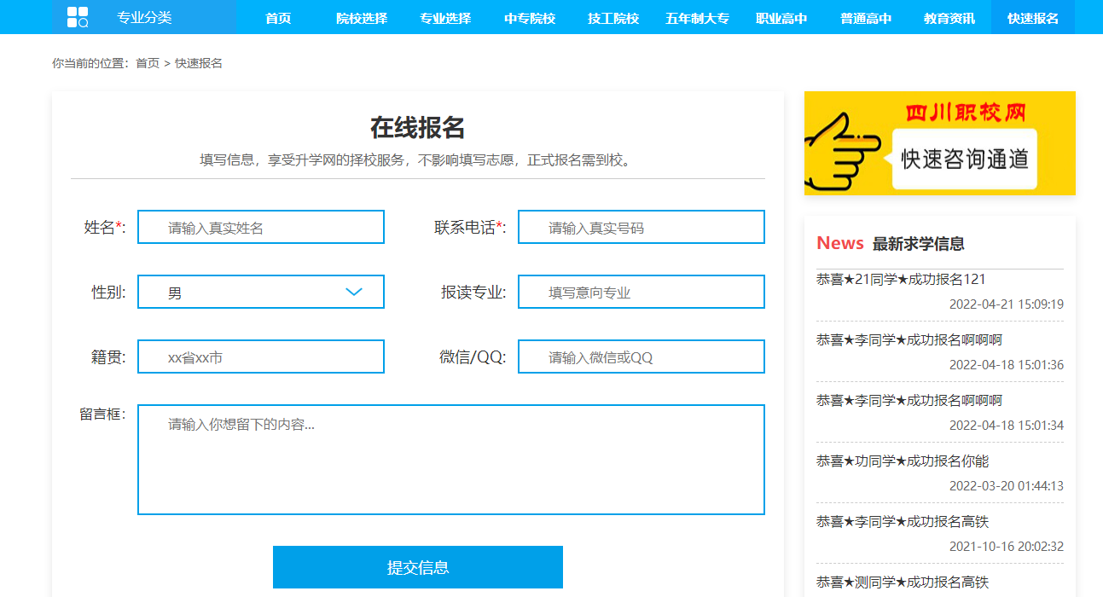
Task: Open 五年制大专 nav item
Action: point(697,18)
